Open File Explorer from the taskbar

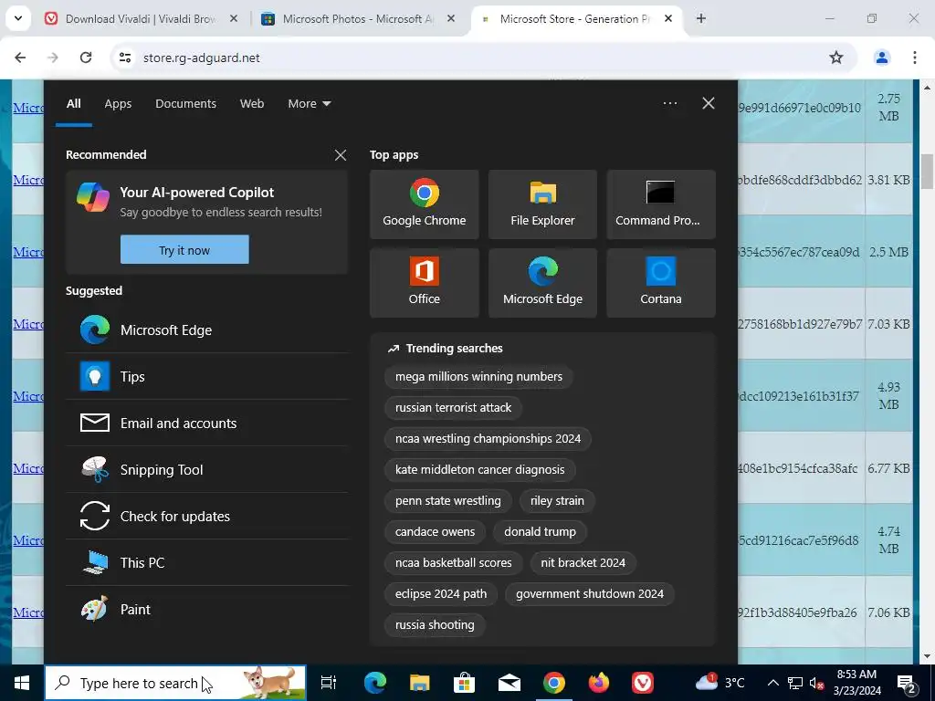(x=420, y=683)
